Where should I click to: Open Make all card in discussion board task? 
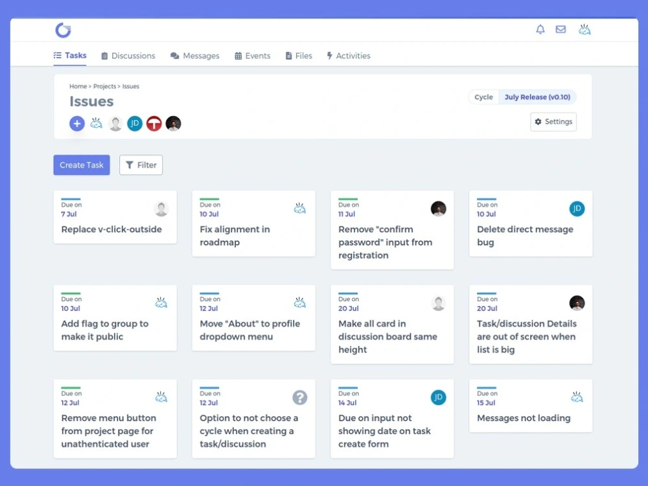point(388,336)
